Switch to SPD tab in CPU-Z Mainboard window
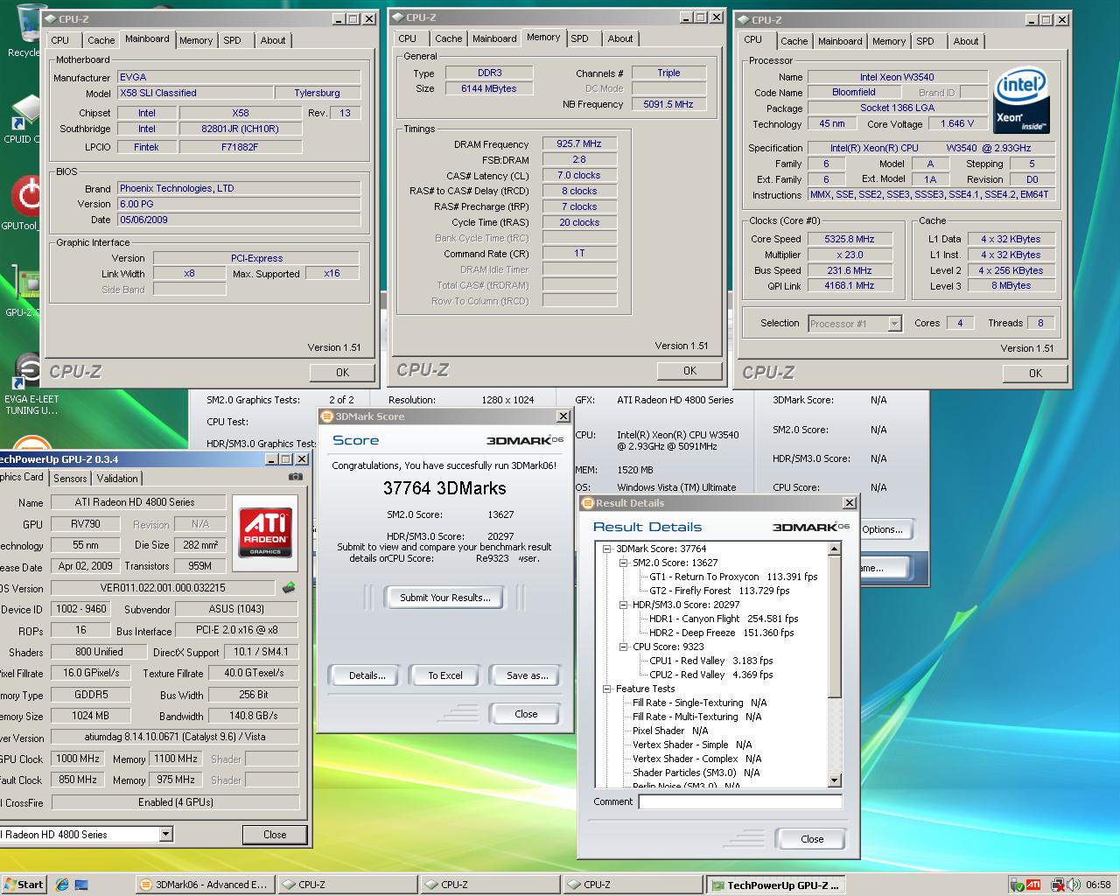The image size is (1120, 896). pos(232,40)
